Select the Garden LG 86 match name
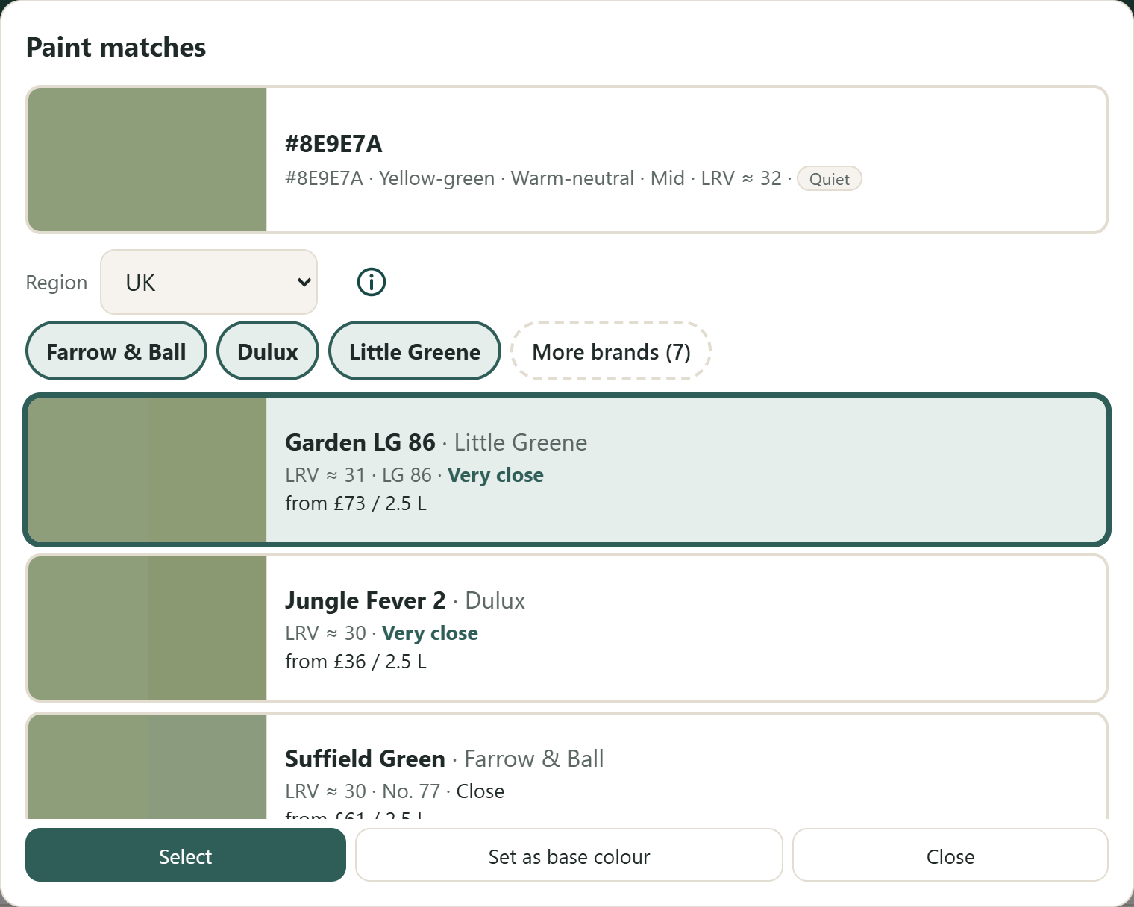Image resolution: width=1134 pixels, height=907 pixels. tap(360, 442)
